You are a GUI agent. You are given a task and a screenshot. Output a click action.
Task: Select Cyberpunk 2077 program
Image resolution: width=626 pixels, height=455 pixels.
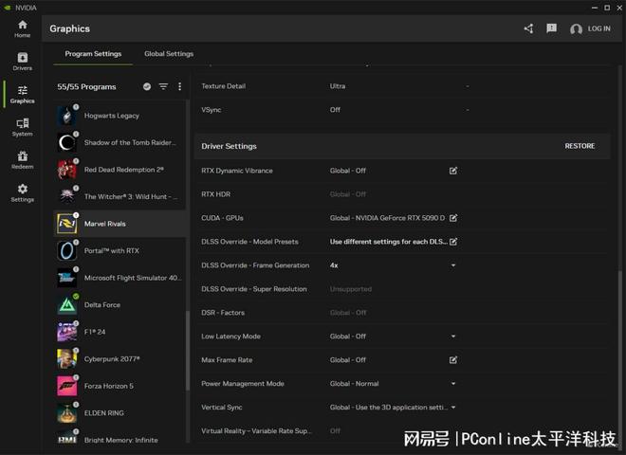(120, 359)
